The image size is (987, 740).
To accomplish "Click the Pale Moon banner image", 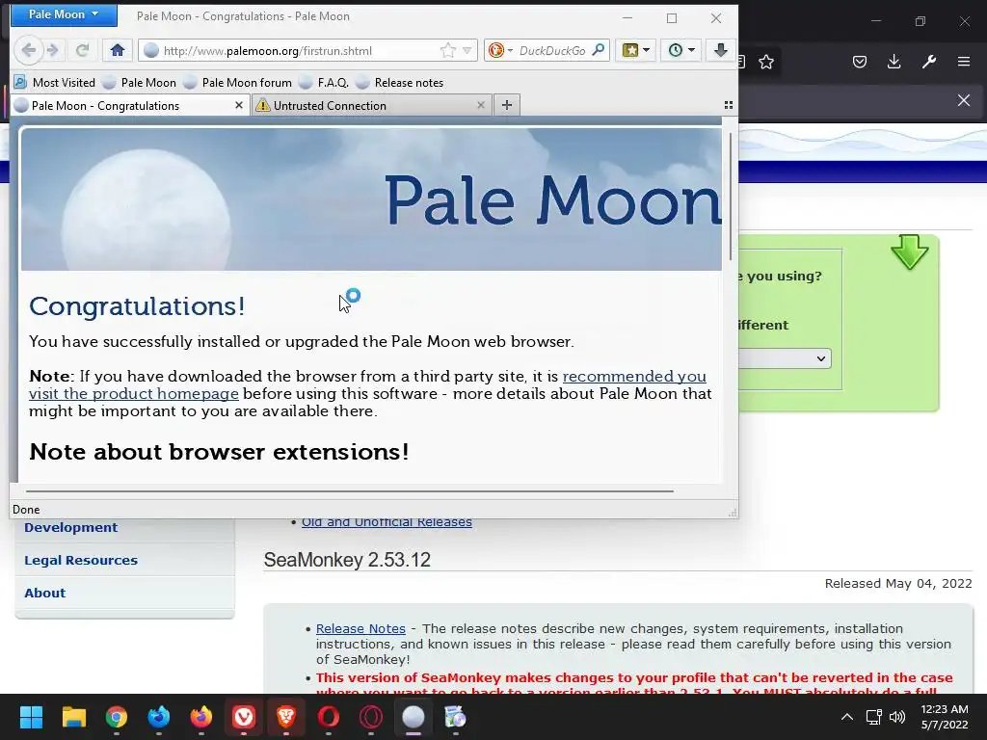I will tap(371, 199).
